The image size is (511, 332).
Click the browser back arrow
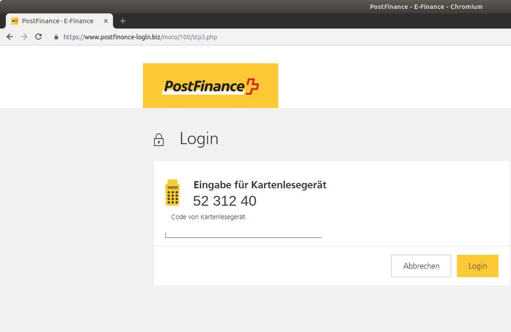pos(10,37)
